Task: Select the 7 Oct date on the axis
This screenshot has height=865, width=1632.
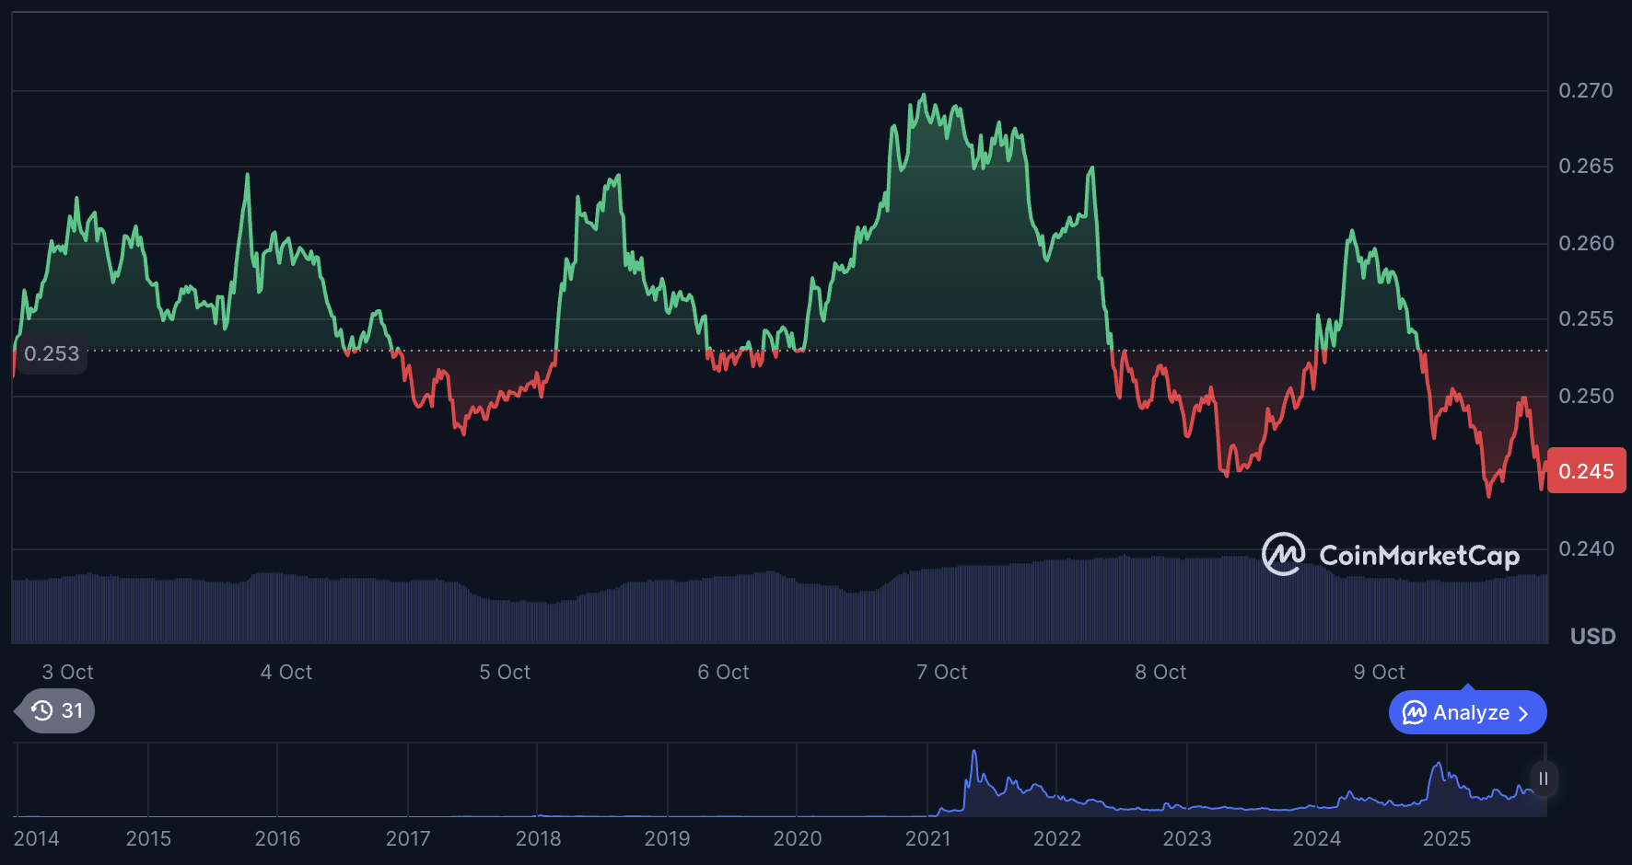Action: [x=941, y=673]
